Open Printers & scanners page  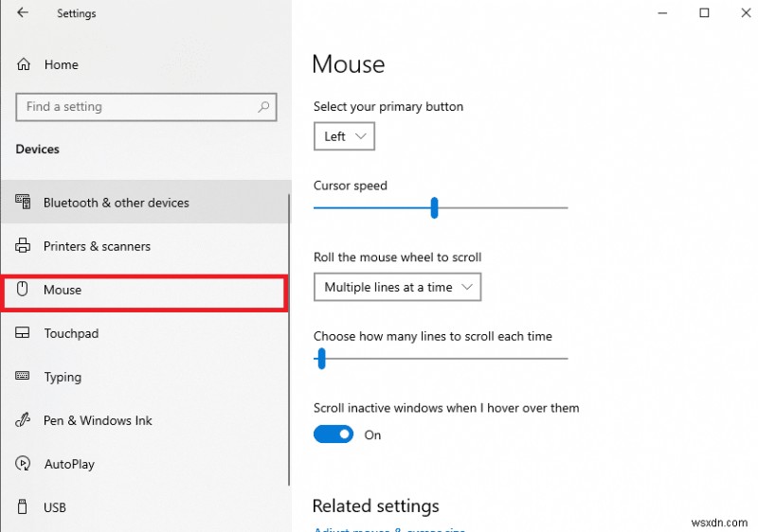(x=145, y=246)
